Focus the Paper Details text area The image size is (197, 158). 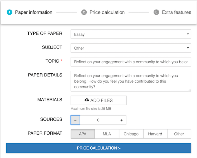click(x=131, y=81)
